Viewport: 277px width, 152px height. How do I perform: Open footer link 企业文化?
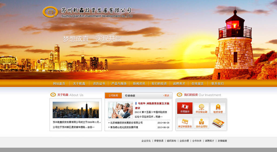(x=146, y=141)
